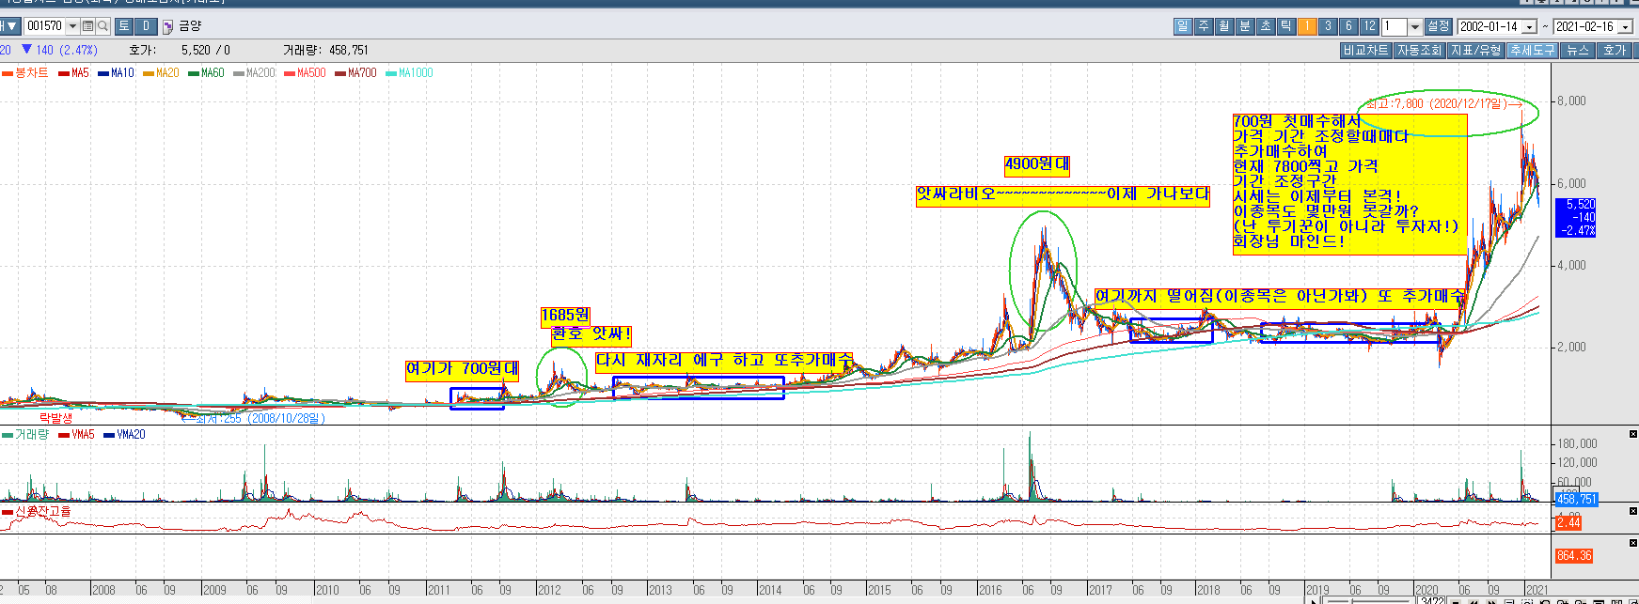Select tick (틱) chart period
Viewport: 1639px width, 604px height.
[x=1286, y=26]
